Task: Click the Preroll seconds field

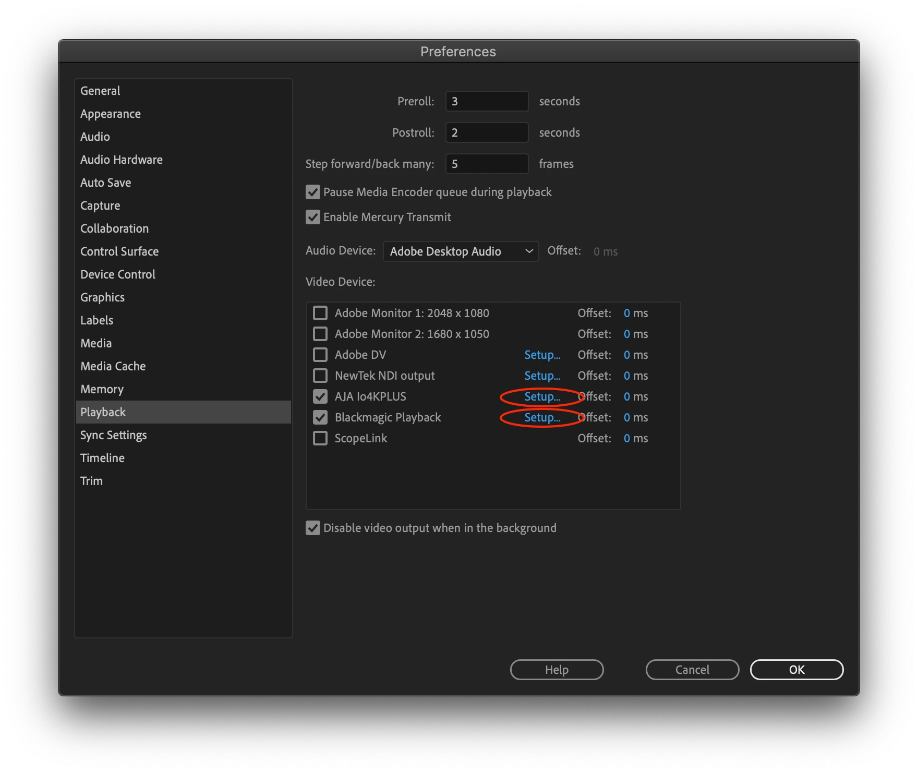Action: pos(487,101)
